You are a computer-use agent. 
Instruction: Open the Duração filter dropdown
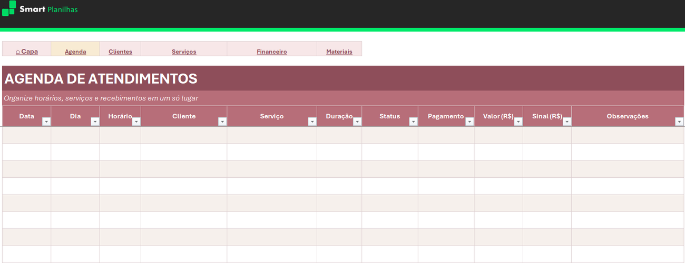[357, 122]
